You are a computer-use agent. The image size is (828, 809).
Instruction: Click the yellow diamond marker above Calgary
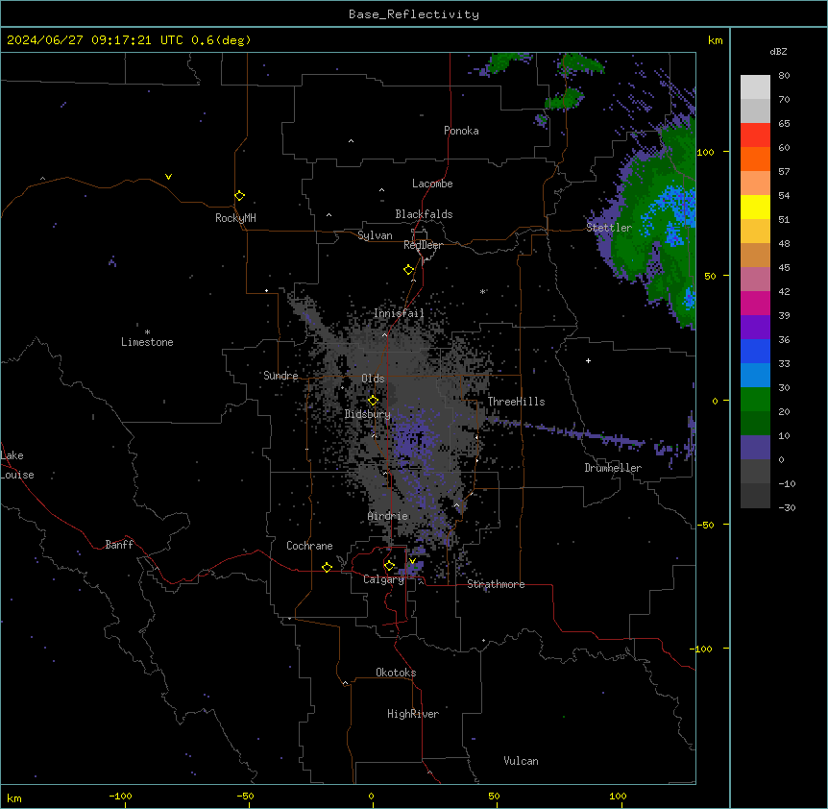(x=389, y=566)
